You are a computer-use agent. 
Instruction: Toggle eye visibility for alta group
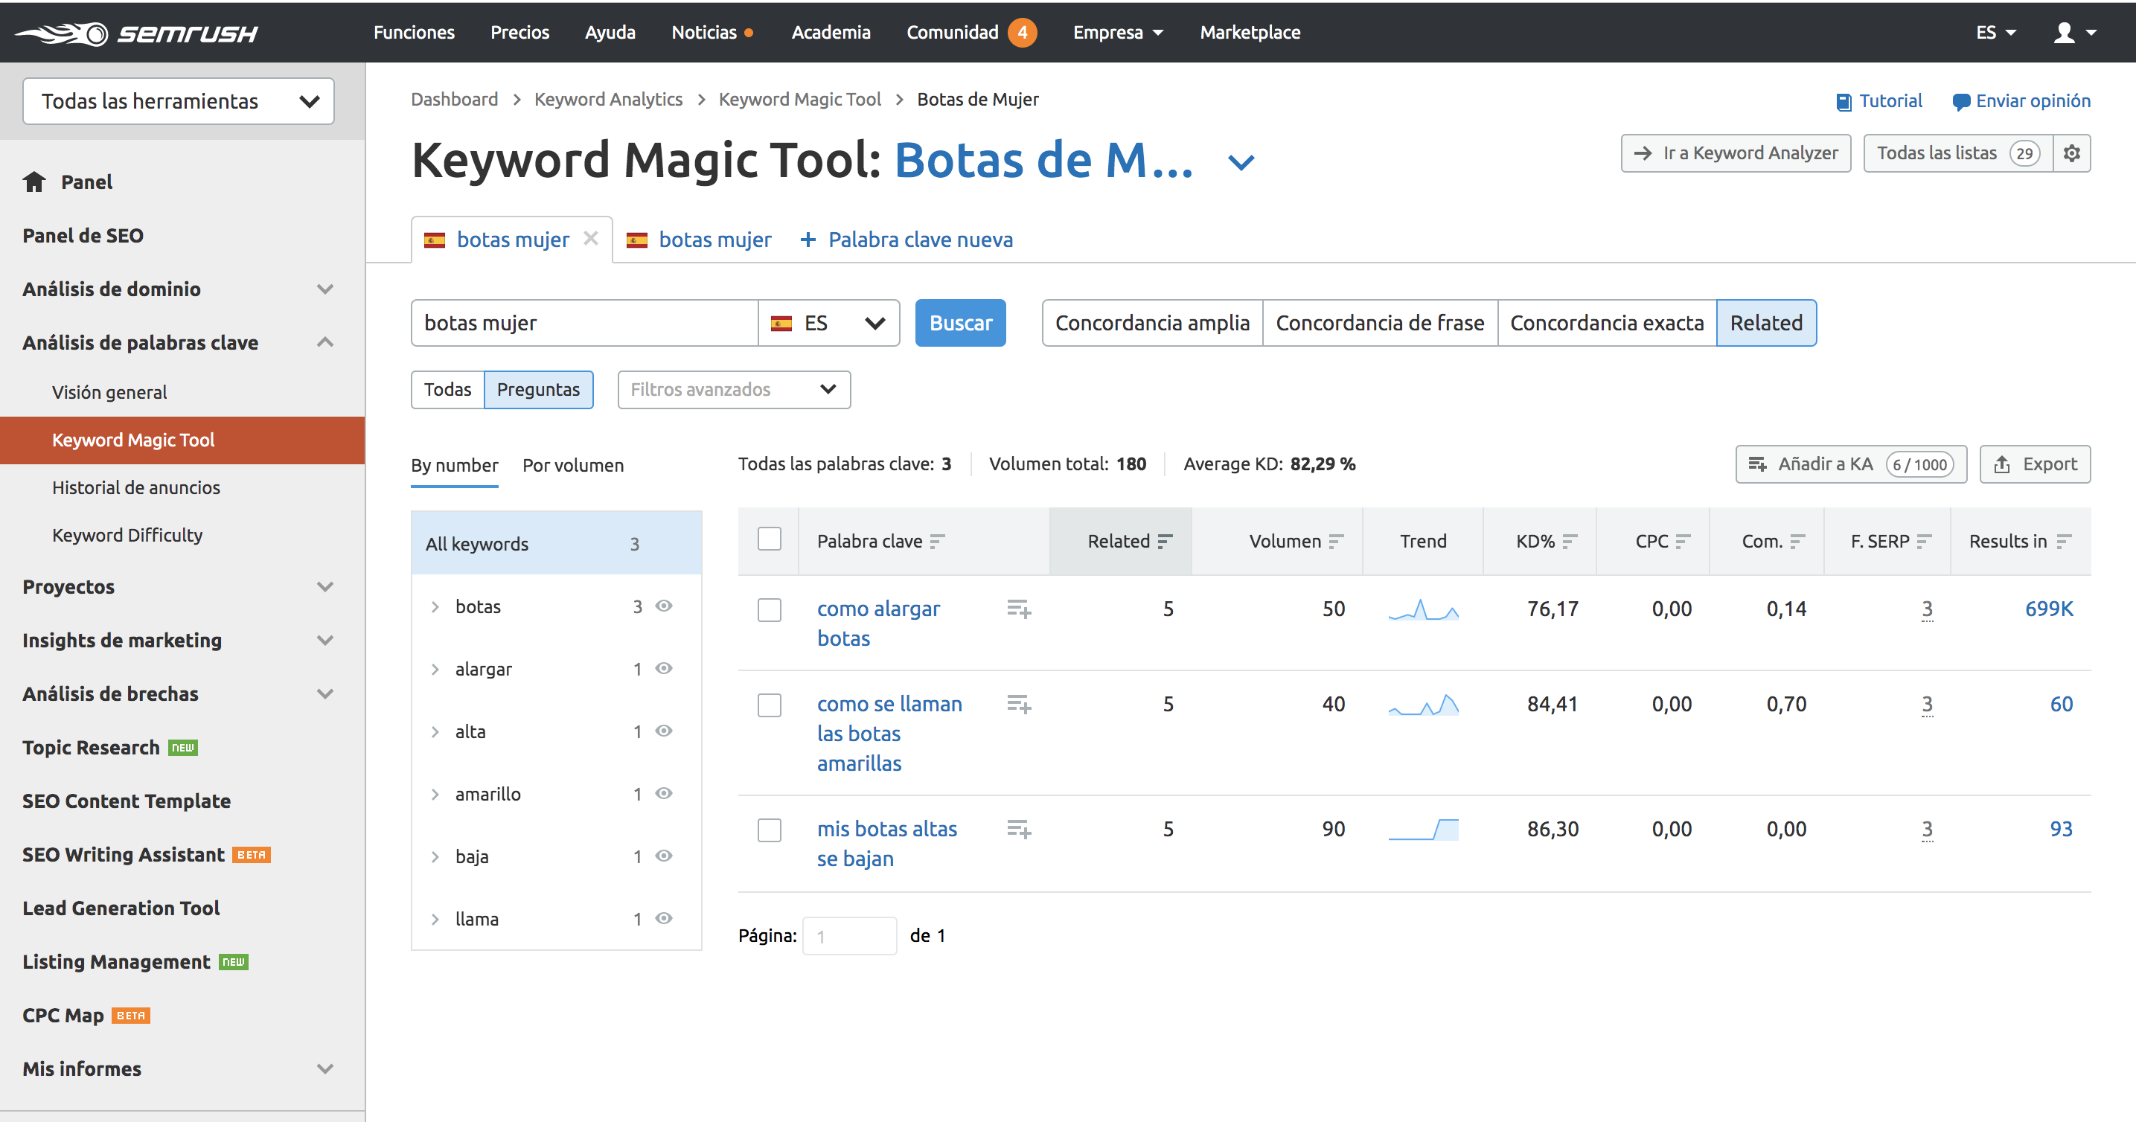coord(663,731)
